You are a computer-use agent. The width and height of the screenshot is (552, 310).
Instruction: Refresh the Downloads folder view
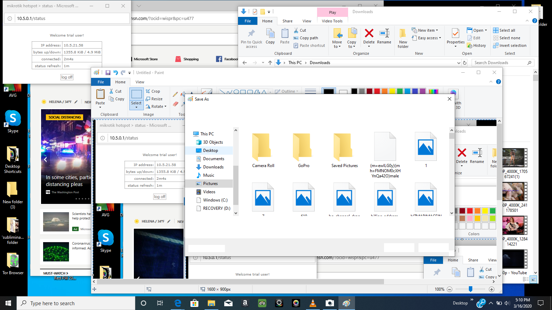tap(465, 63)
